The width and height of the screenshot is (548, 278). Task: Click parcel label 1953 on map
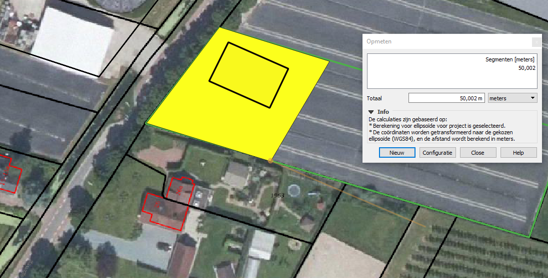(x=277, y=195)
